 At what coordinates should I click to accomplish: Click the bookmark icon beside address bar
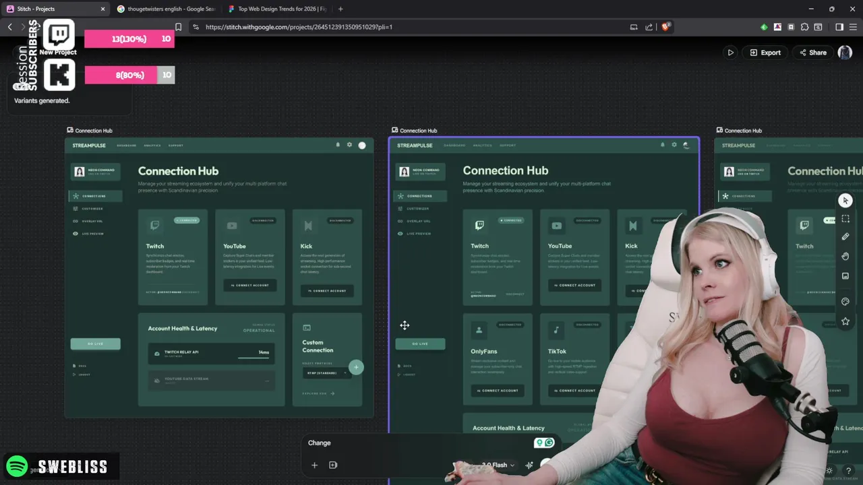[x=178, y=27]
